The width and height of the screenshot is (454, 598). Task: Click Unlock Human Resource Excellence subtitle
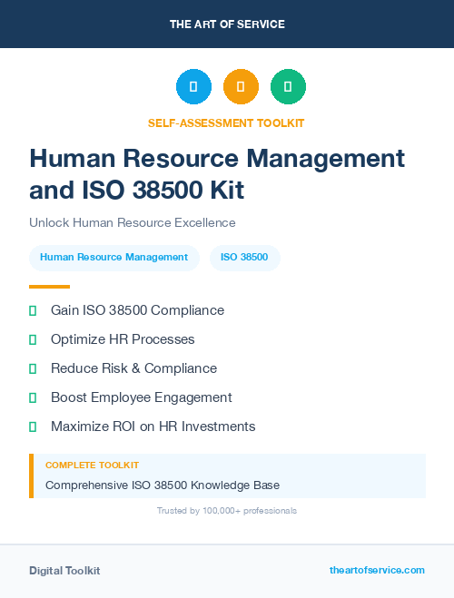[x=133, y=222]
